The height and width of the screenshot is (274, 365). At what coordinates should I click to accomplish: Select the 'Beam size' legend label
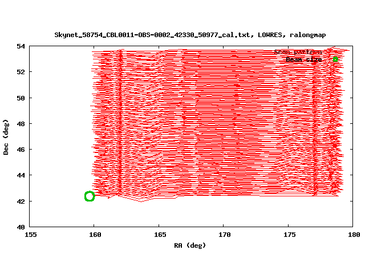pos(304,59)
